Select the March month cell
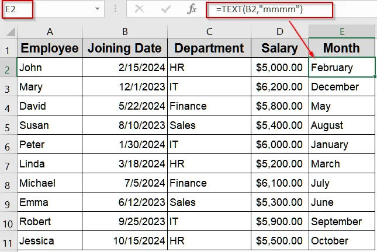 342,164
